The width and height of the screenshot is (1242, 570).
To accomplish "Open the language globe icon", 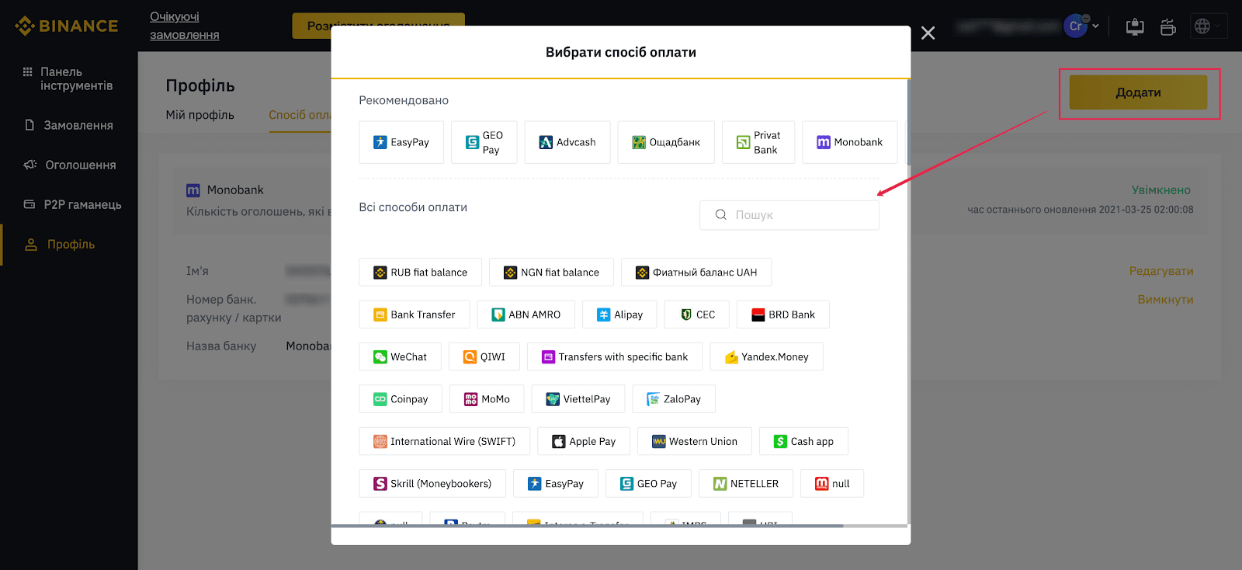I will click(x=1202, y=26).
